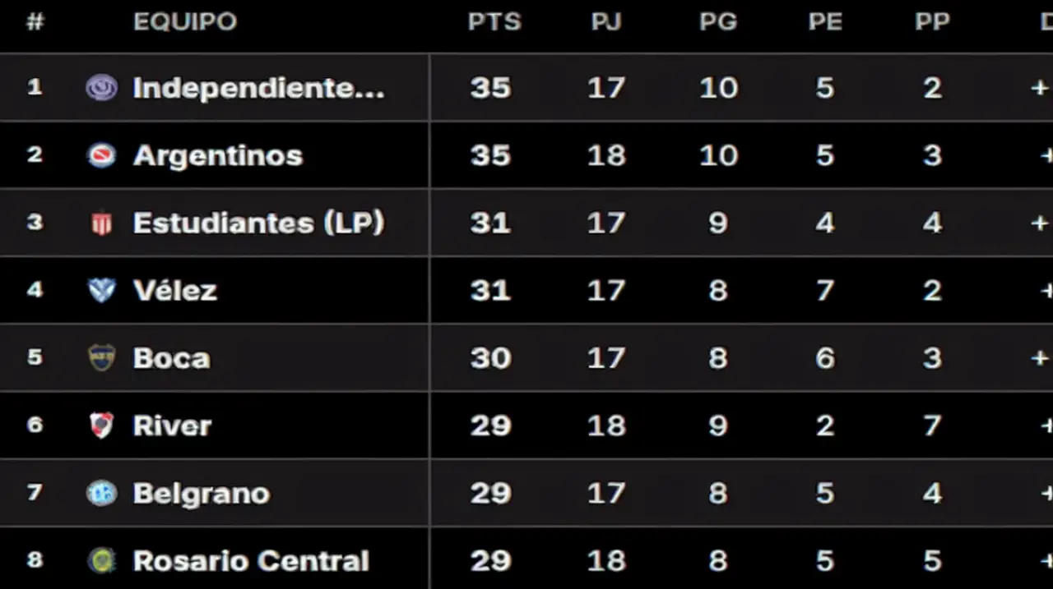Sort table by PJ column header

[606, 21]
